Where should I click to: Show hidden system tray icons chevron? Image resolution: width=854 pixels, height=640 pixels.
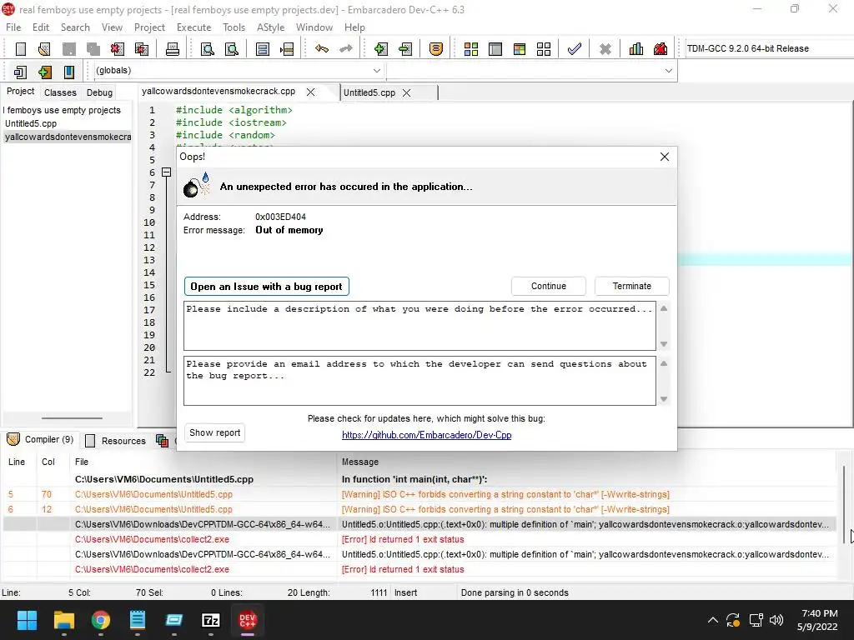(x=712, y=620)
